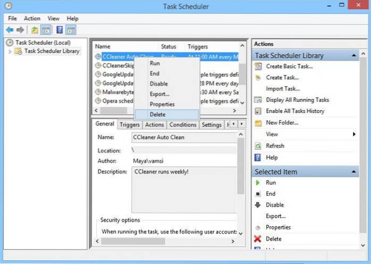
Task: Select Properties in the context menu
Action: click(162, 104)
